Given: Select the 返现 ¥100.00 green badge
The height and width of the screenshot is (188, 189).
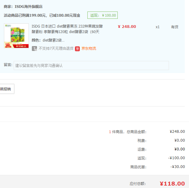Looking at the screenshot, I should pos(103,15).
